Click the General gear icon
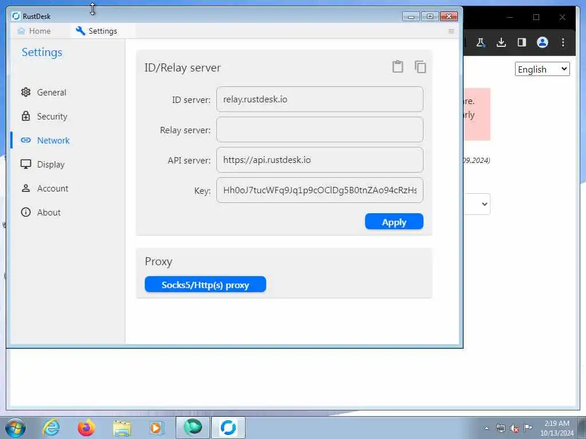 click(26, 92)
